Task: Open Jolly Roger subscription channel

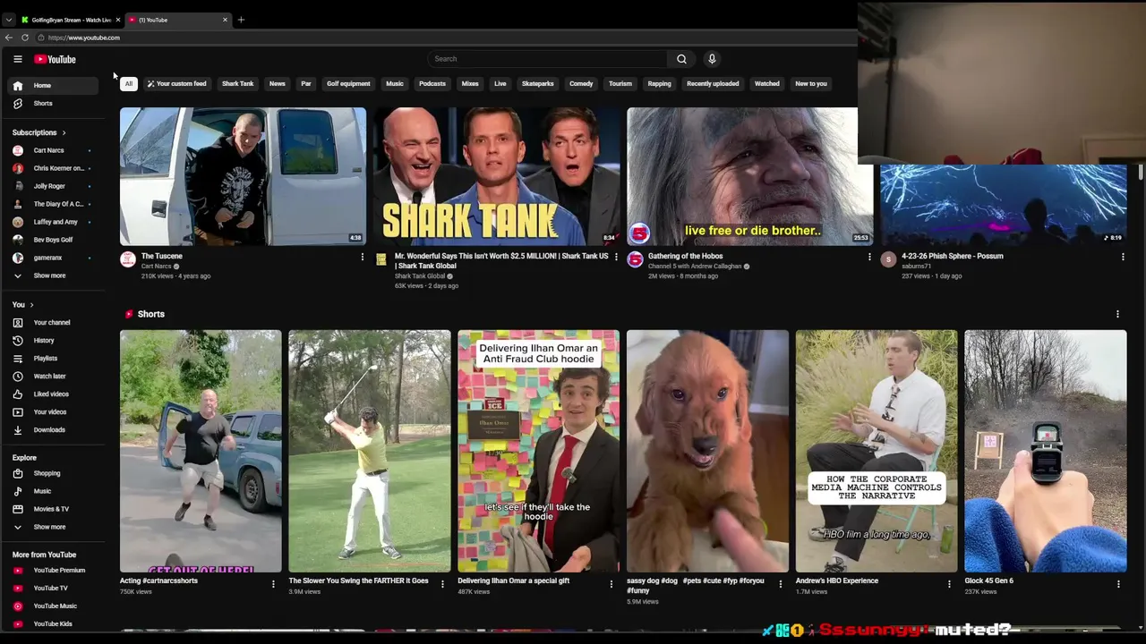Action: pos(52,186)
